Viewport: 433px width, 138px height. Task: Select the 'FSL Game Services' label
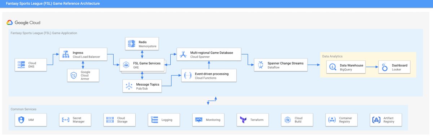coord(146,63)
